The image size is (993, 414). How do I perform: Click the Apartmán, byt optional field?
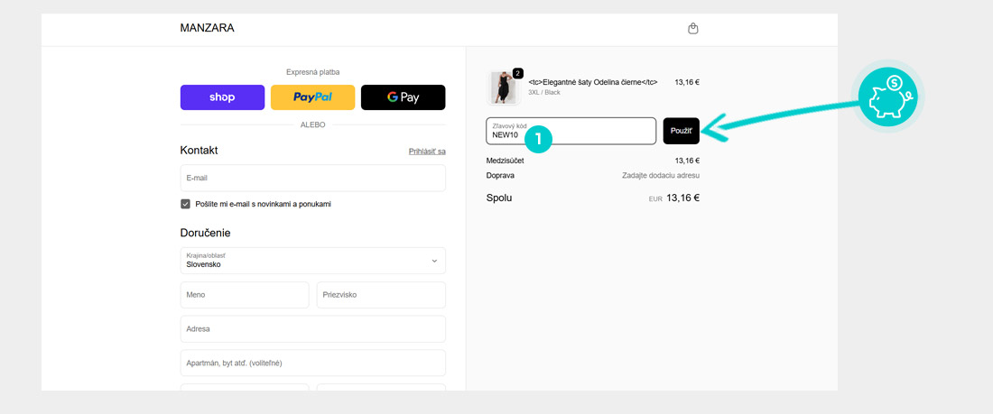(312, 363)
